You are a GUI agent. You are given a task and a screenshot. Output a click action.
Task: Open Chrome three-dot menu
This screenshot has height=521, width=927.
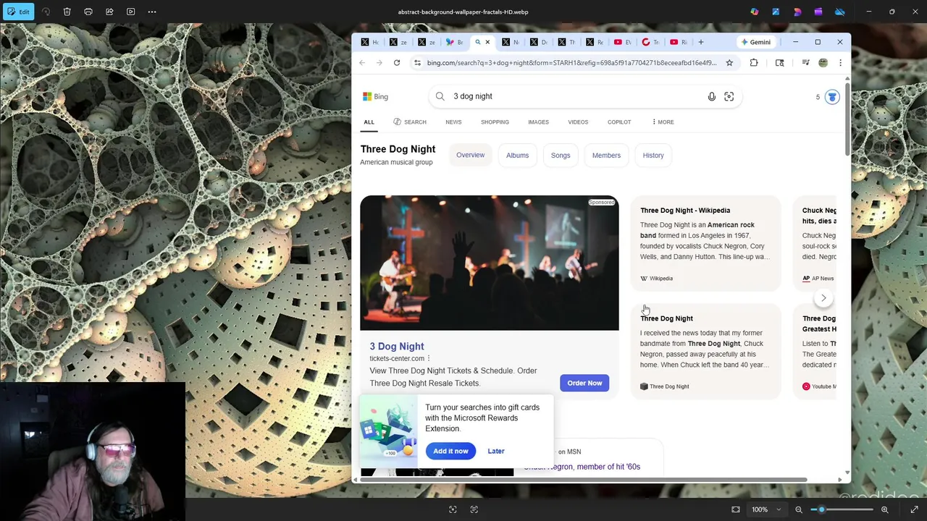(x=840, y=63)
